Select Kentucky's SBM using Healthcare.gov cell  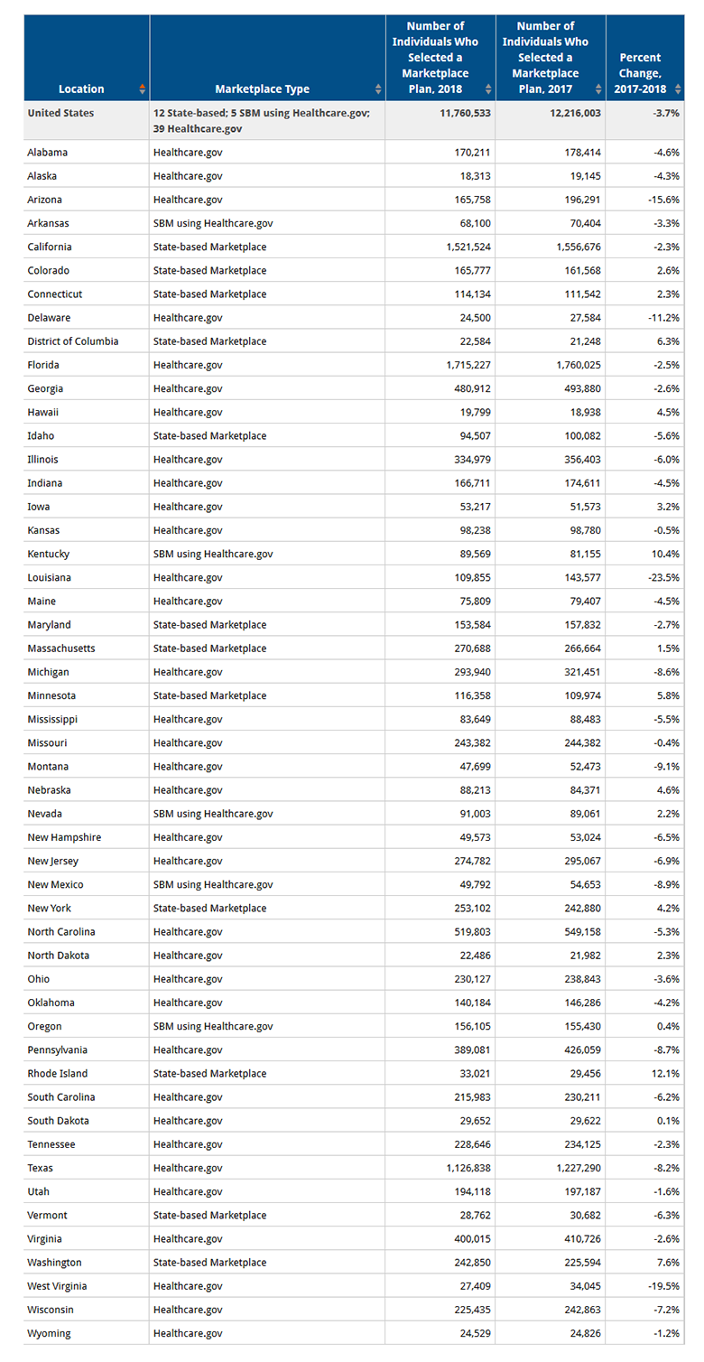pyautogui.click(x=213, y=554)
